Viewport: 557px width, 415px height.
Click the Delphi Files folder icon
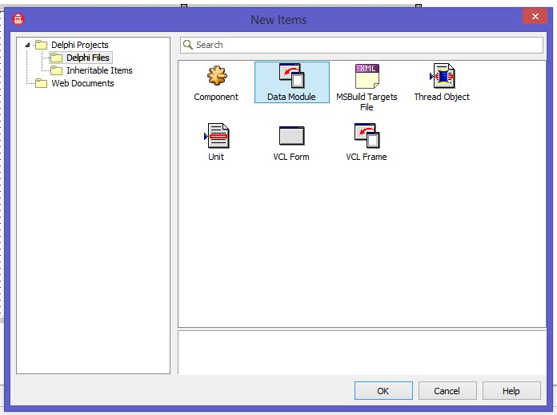pyautogui.click(x=56, y=58)
